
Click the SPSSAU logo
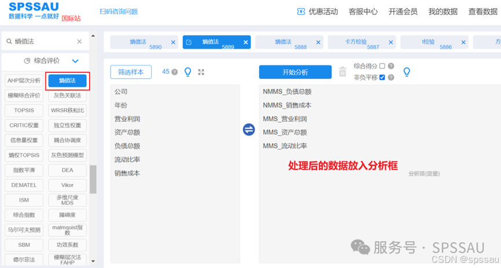point(34,10)
